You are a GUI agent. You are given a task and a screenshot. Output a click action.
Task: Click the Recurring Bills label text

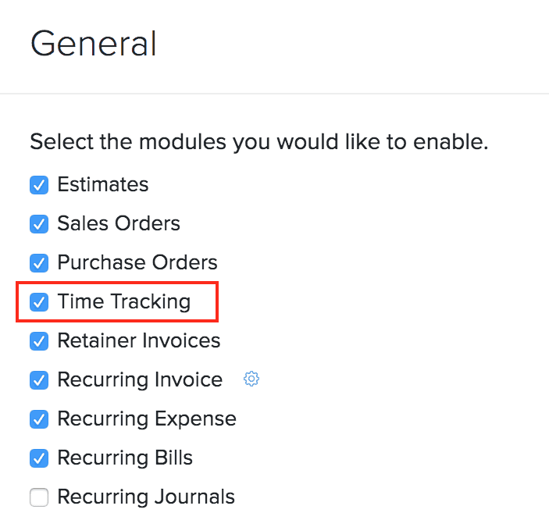(125, 458)
